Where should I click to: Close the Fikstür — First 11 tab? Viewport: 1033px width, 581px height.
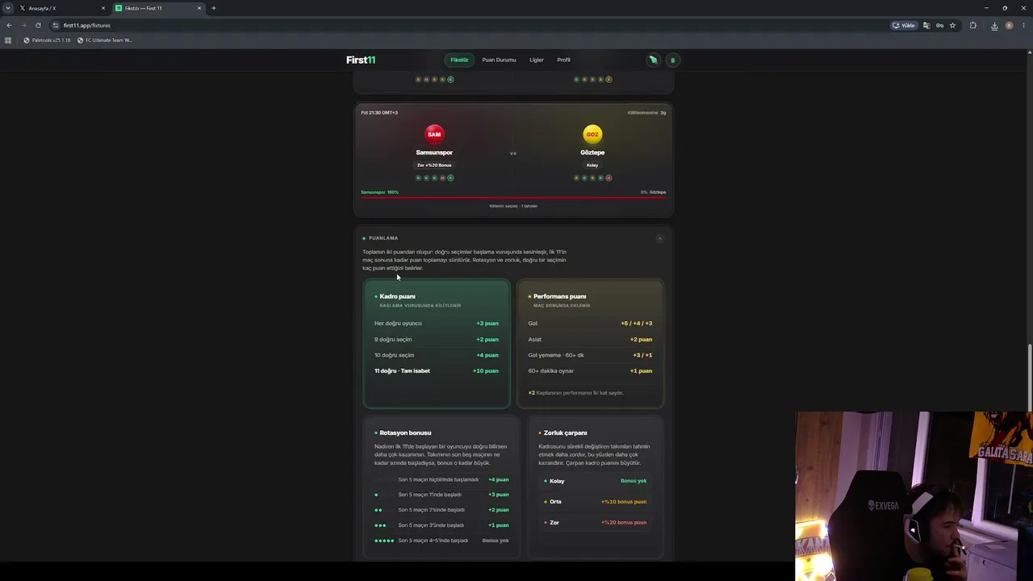point(199,8)
